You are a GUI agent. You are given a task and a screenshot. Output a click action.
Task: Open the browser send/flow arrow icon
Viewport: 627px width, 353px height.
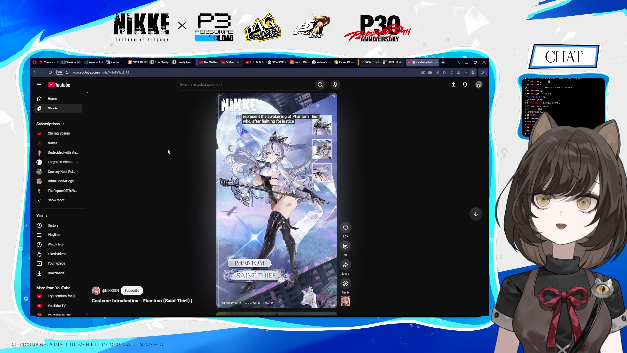[444, 72]
